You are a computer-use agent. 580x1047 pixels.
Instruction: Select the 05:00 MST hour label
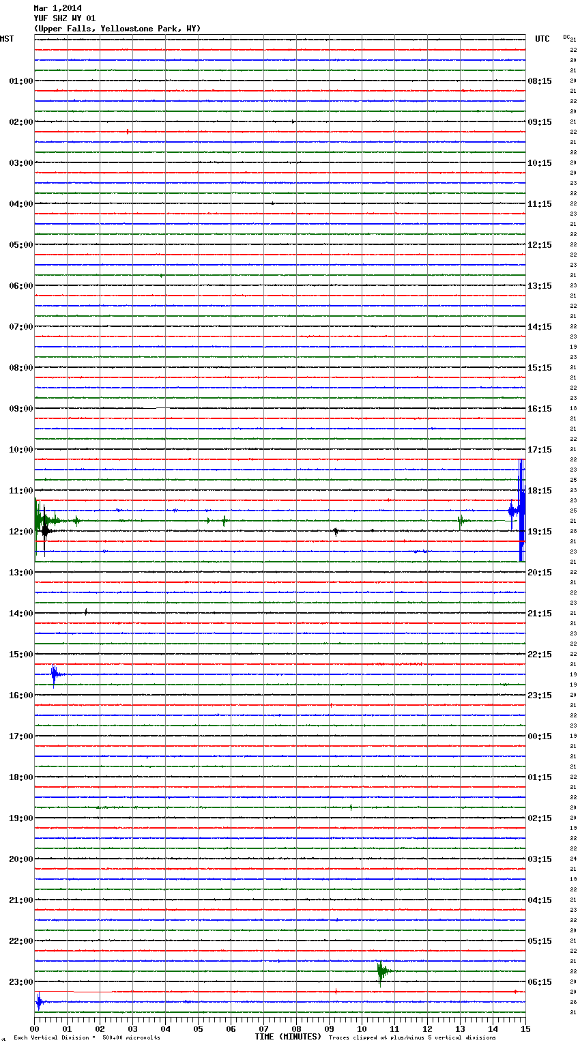(20, 245)
